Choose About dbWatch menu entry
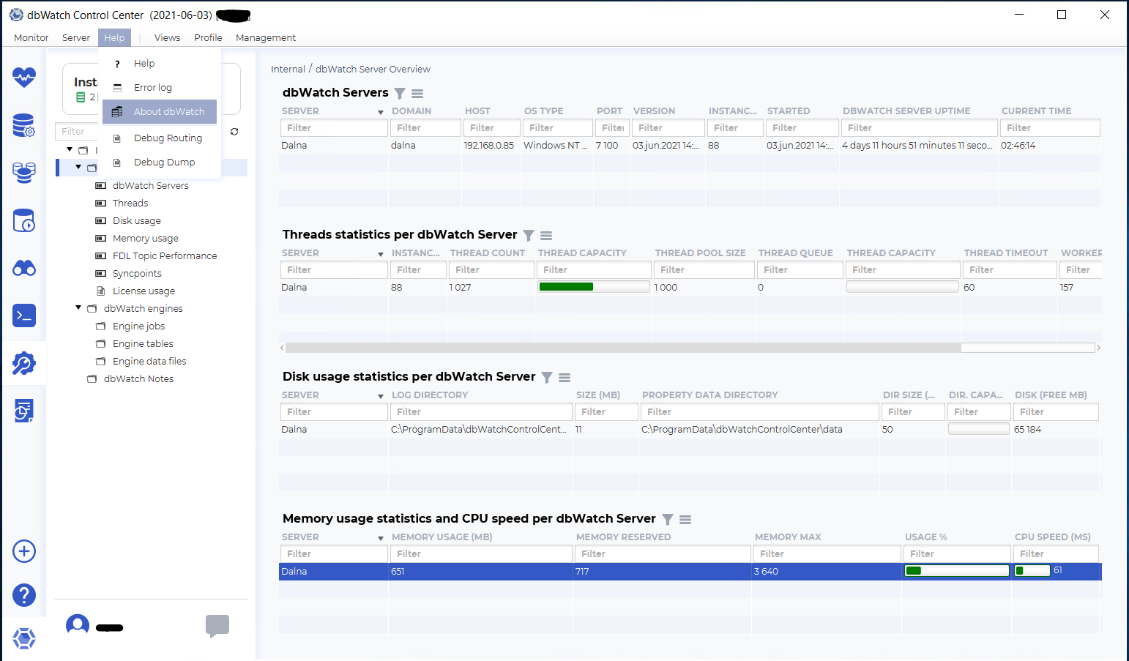The image size is (1129, 661). (x=160, y=112)
